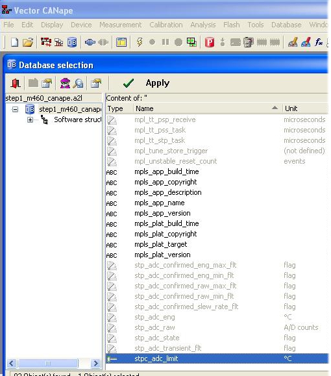Click the gray trash-like memory icon

click(249, 42)
